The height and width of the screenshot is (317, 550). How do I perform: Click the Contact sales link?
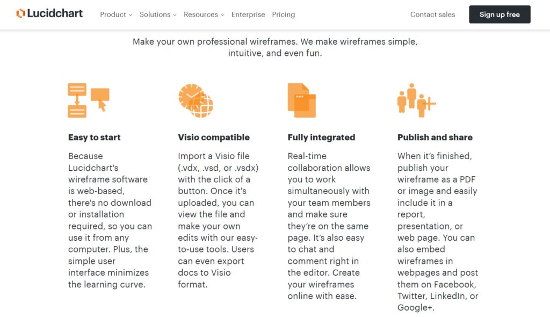(432, 15)
